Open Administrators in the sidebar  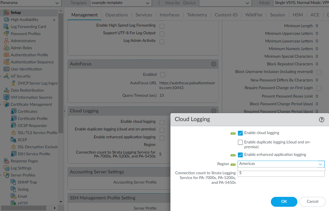(23, 41)
